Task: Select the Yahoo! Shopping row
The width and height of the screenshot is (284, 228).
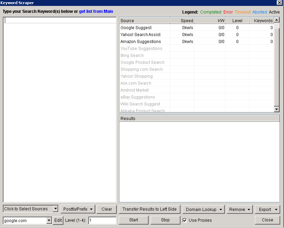Action: coord(197,76)
